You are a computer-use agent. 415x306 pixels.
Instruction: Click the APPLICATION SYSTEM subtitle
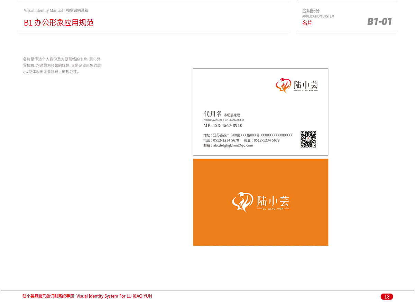click(x=318, y=16)
